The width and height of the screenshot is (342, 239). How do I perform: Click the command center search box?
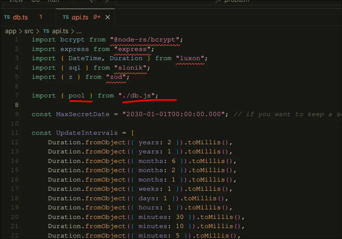tap(229, 1)
